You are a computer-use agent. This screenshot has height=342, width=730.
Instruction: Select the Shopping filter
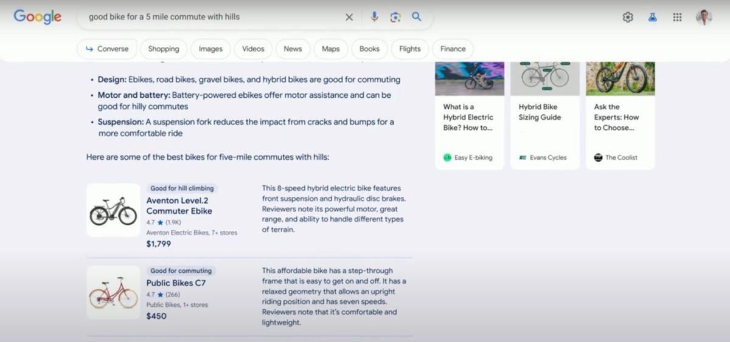point(164,49)
